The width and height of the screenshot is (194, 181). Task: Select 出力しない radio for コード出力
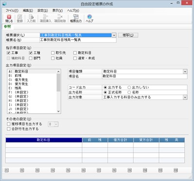129,87
